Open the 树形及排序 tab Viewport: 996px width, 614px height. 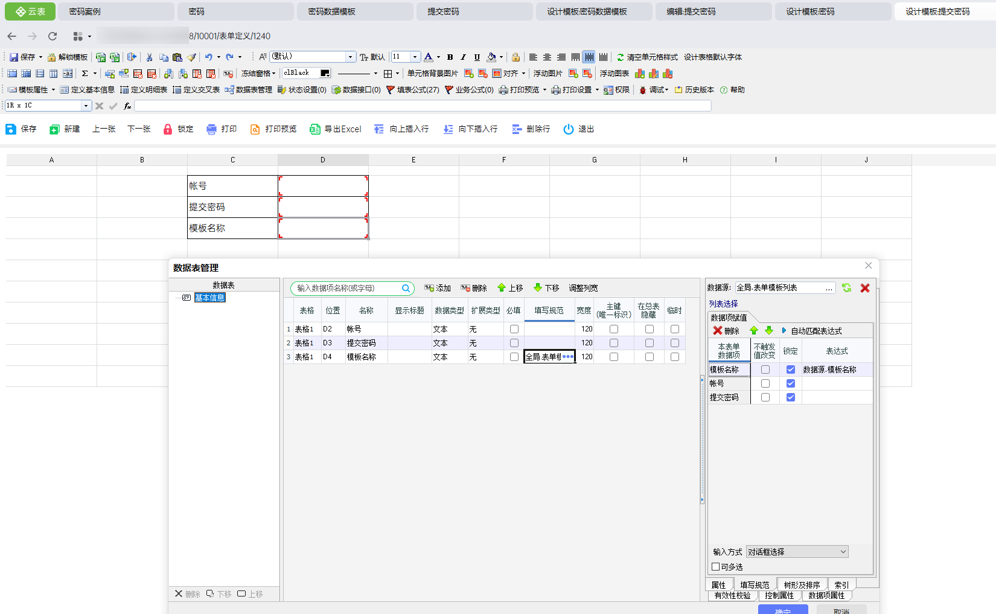(x=802, y=585)
